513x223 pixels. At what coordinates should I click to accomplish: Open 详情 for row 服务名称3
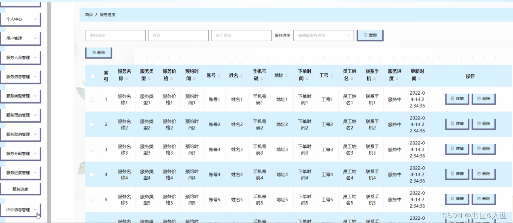[457, 149]
